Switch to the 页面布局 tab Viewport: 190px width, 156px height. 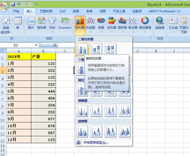coord(46,11)
